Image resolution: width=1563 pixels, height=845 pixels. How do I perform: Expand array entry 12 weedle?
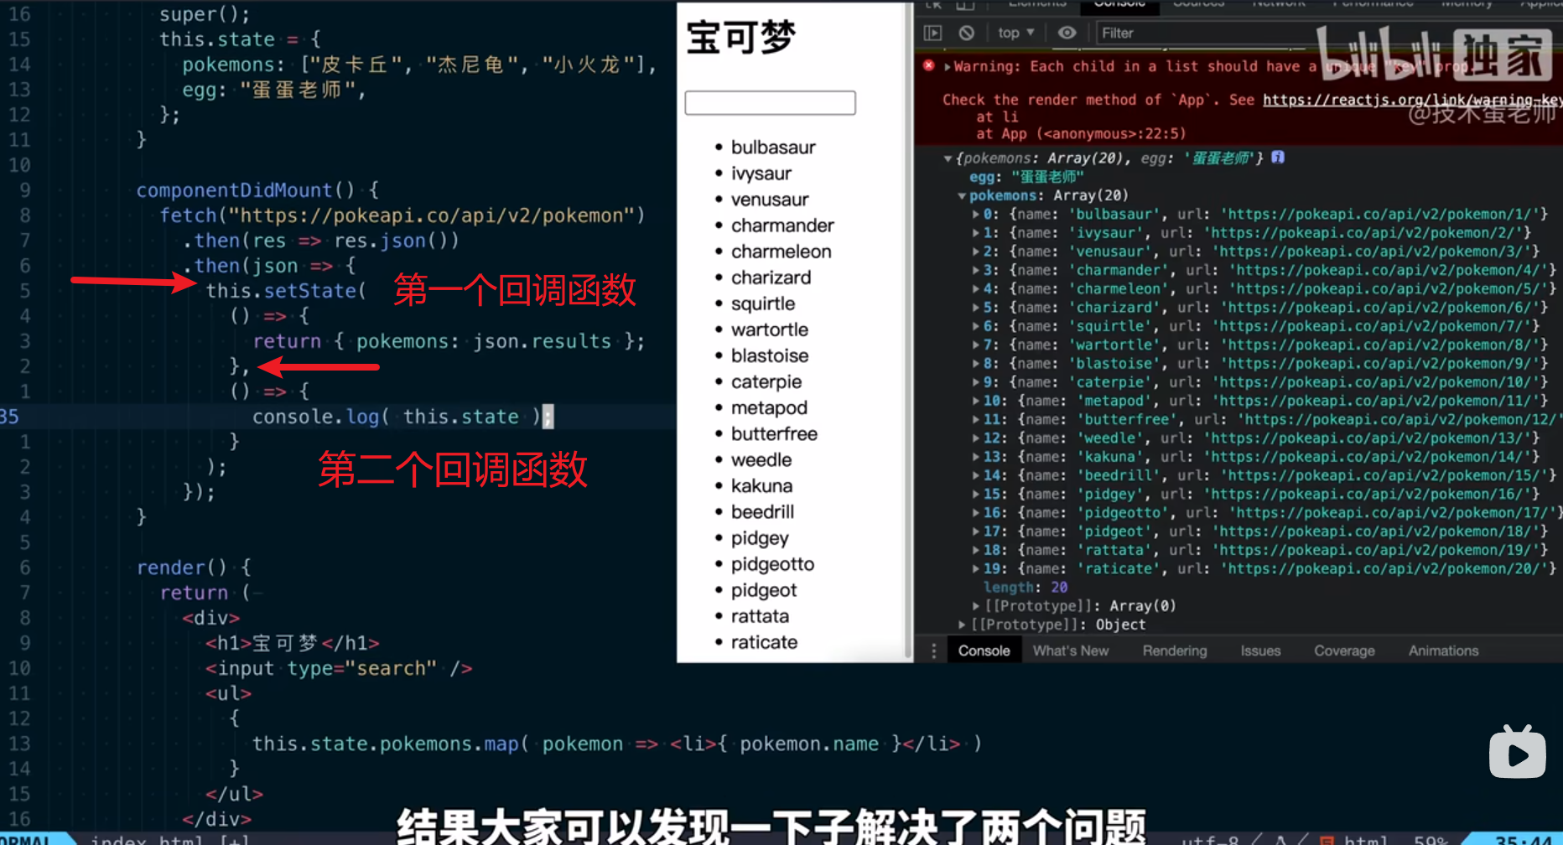976,438
